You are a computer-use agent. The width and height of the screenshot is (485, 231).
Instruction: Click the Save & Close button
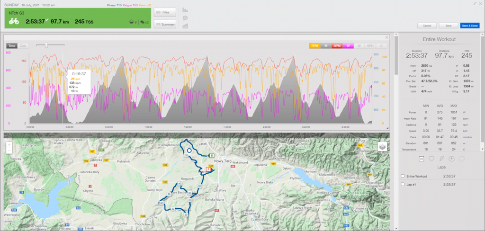click(x=470, y=25)
